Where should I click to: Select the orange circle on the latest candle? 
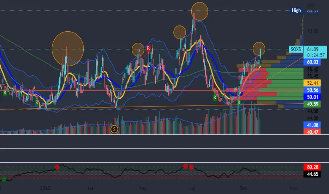tap(259, 48)
